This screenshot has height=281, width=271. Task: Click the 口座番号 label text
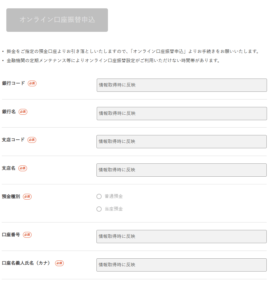tap(11, 235)
